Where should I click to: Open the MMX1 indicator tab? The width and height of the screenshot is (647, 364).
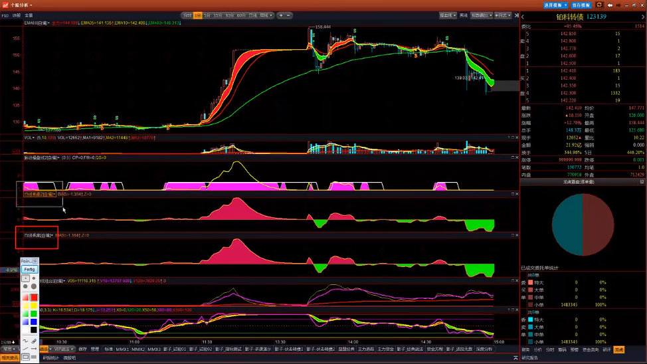122,349
